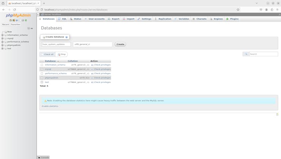This screenshot has width=281, height=159.
Task: Click the link with main panel icon
Action: 32,28
